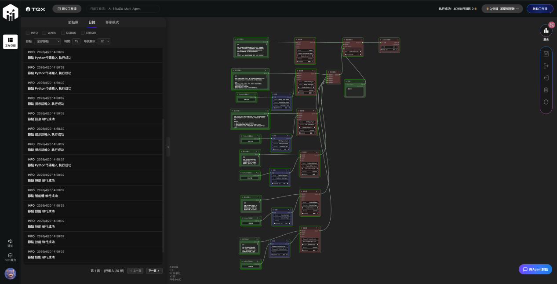Viewport: 557px width, 284px height.
Task: Click the import arrow icon in right toolbar
Action: 546,78
